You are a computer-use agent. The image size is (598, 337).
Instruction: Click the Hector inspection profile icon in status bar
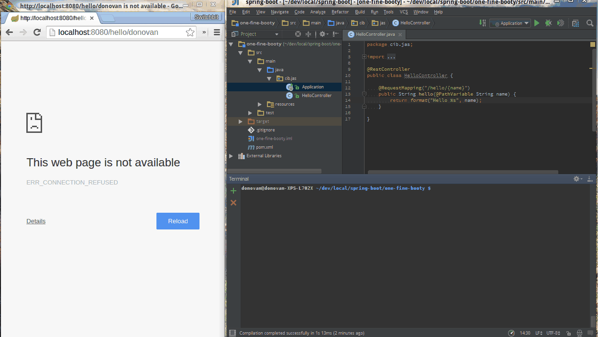click(580, 333)
